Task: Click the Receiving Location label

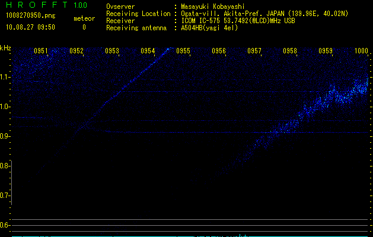Action: tap(138, 14)
